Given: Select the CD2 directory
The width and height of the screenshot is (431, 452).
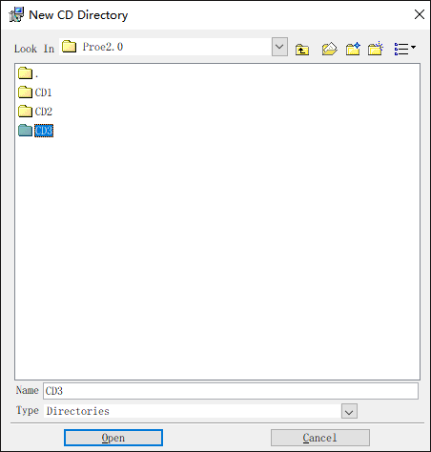Looking at the screenshot, I should click(44, 112).
